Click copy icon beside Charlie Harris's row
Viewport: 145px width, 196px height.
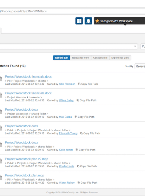click(78, 166)
